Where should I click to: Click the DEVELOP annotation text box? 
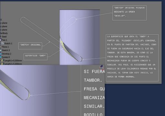point(130,13)
